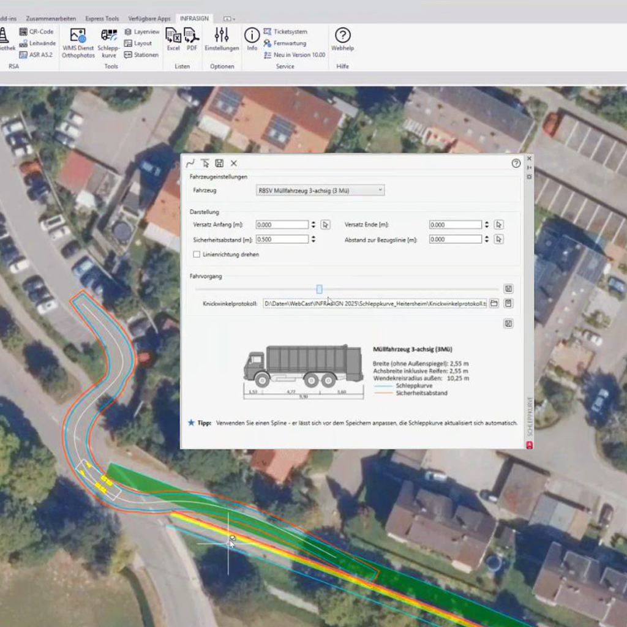The height and width of the screenshot is (627, 627).
Task: Click the Fahrvorgang slider handle
Action: click(x=319, y=289)
